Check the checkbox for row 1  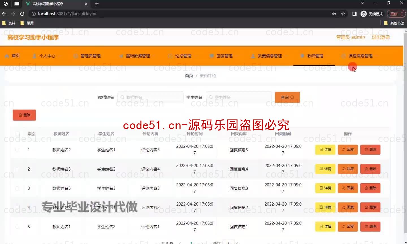(17, 150)
